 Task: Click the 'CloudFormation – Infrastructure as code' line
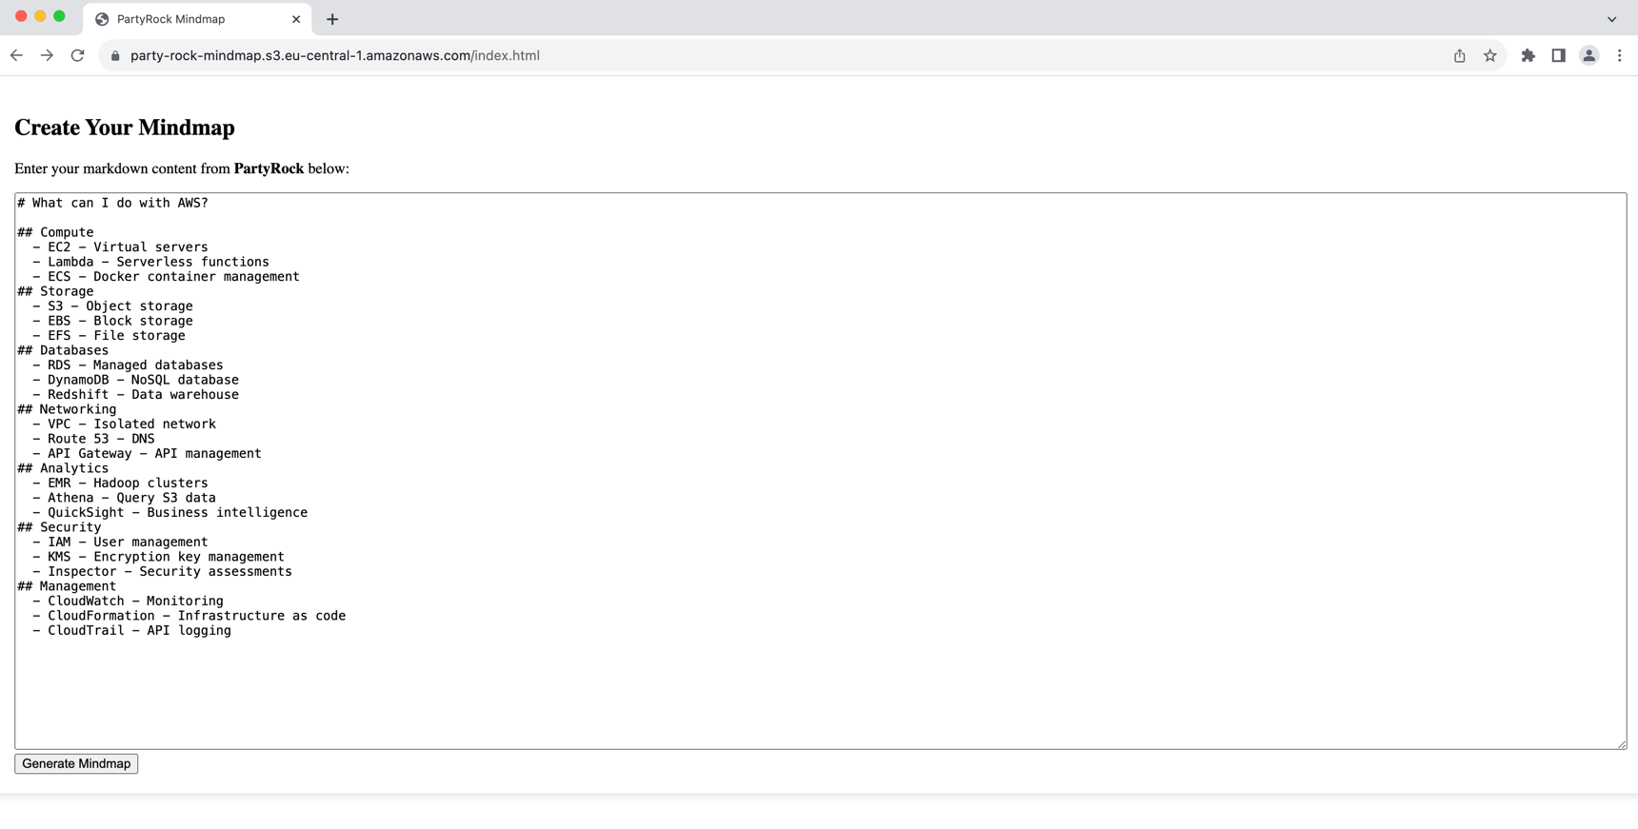[x=189, y=616]
